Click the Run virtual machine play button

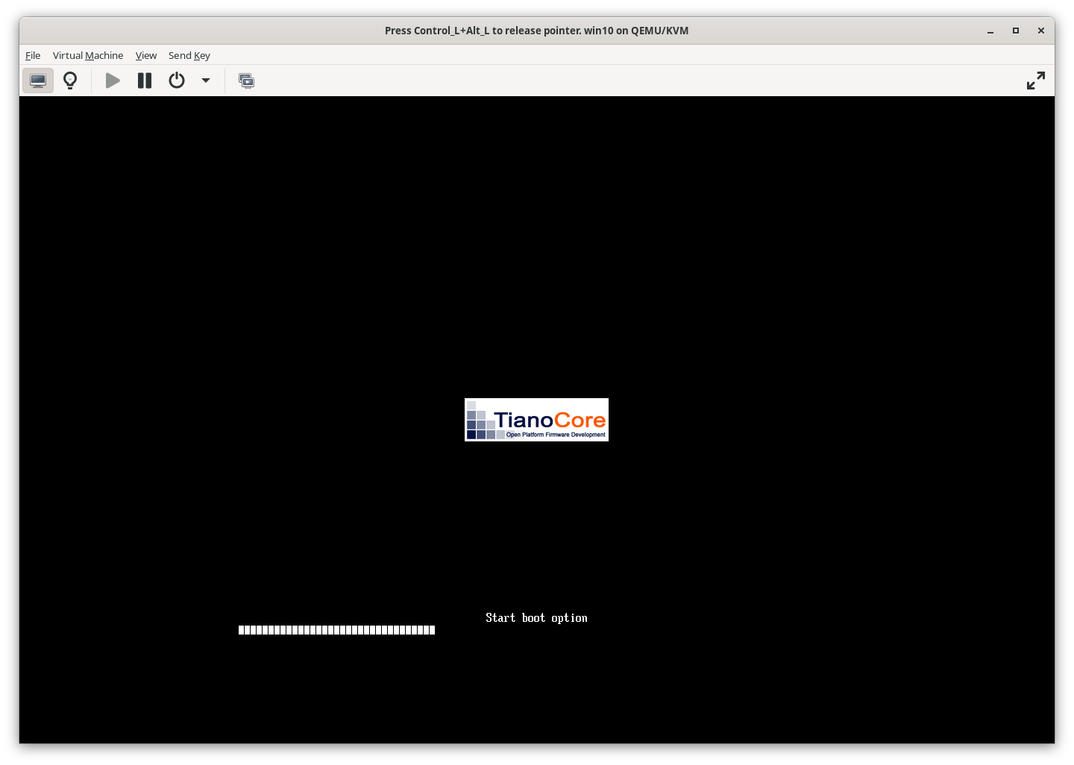113,81
